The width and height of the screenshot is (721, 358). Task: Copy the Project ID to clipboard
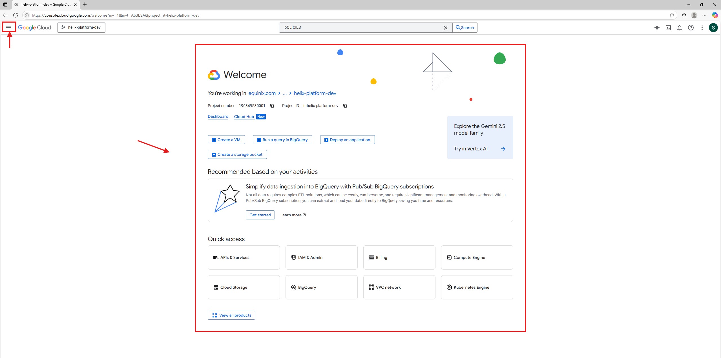click(345, 106)
